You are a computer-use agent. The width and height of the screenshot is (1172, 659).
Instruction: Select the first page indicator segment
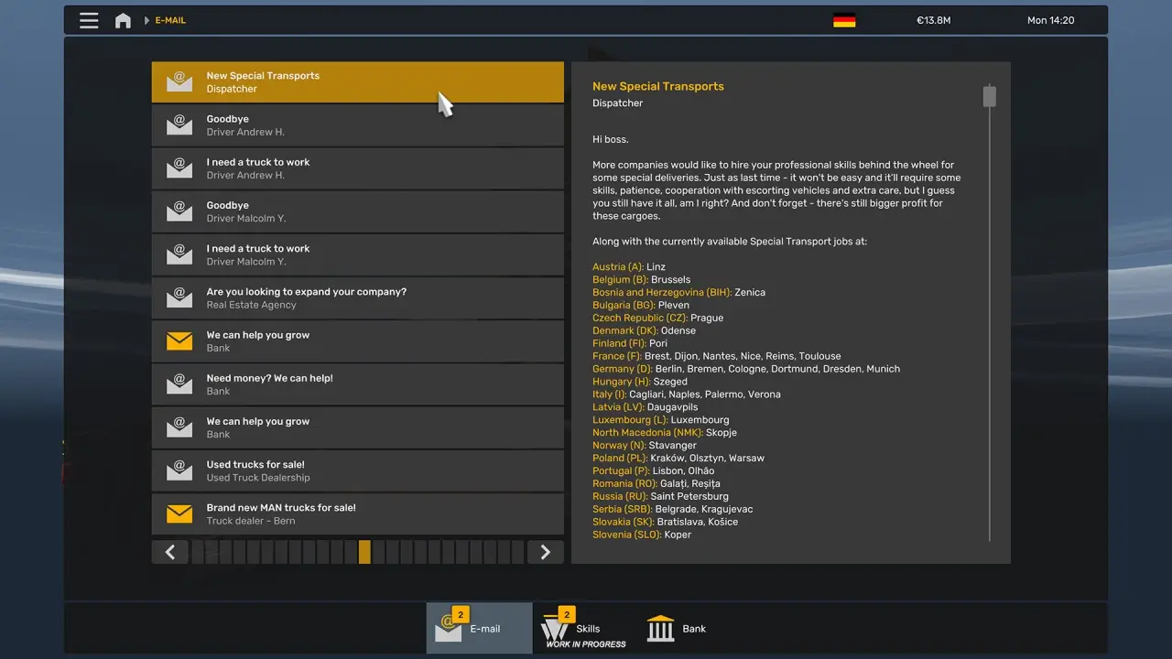[x=199, y=552]
